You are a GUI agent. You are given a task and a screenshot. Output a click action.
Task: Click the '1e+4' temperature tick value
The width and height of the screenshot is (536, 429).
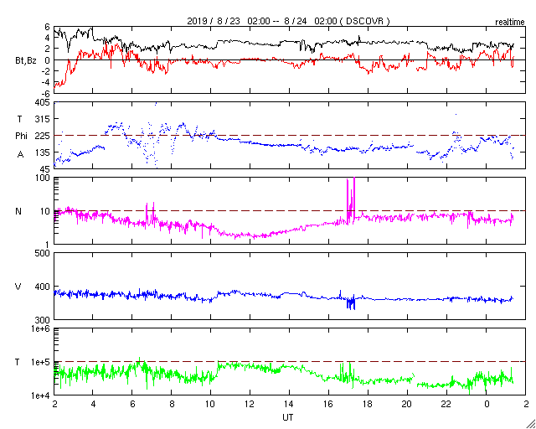(41, 395)
